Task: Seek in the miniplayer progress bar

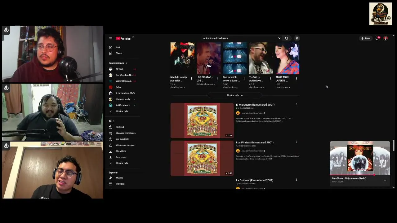Action: (x=360, y=175)
